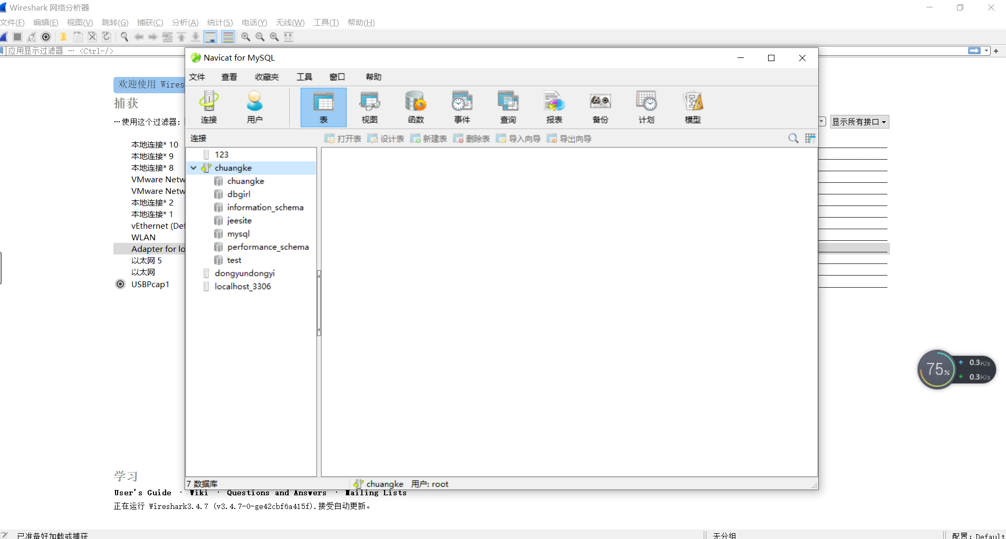
Task: Click 导入向导 button in Navicat
Action: (518, 139)
